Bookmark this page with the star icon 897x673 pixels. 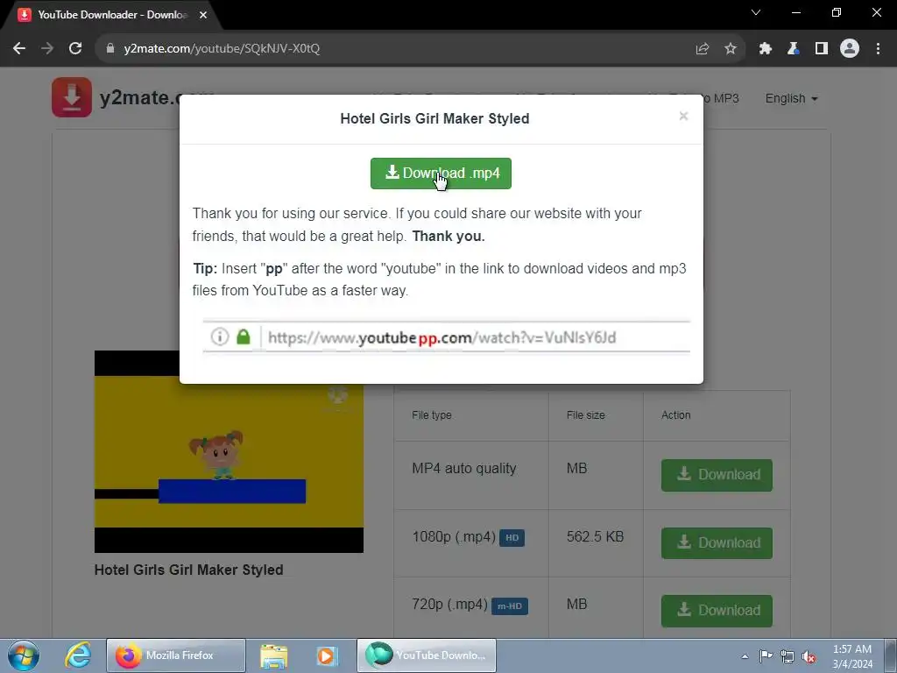[731, 49]
